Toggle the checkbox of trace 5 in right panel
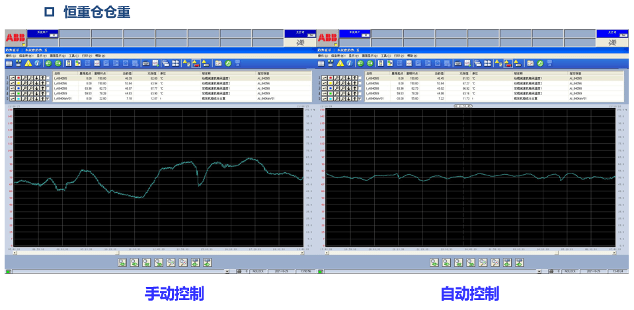Image resolution: width=634 pixels, height=310 pixels. [x=360, y=98]
